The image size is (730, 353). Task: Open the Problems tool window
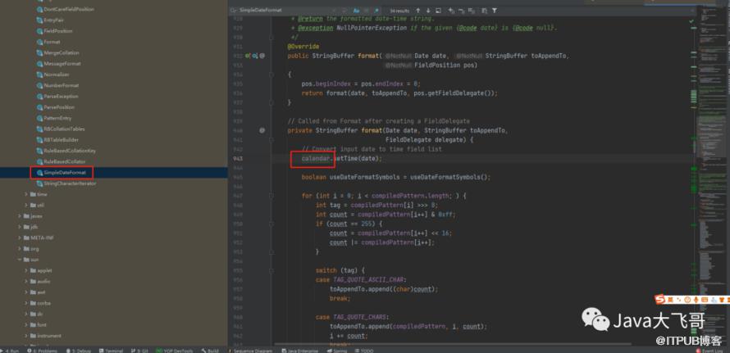coord(45,350)
